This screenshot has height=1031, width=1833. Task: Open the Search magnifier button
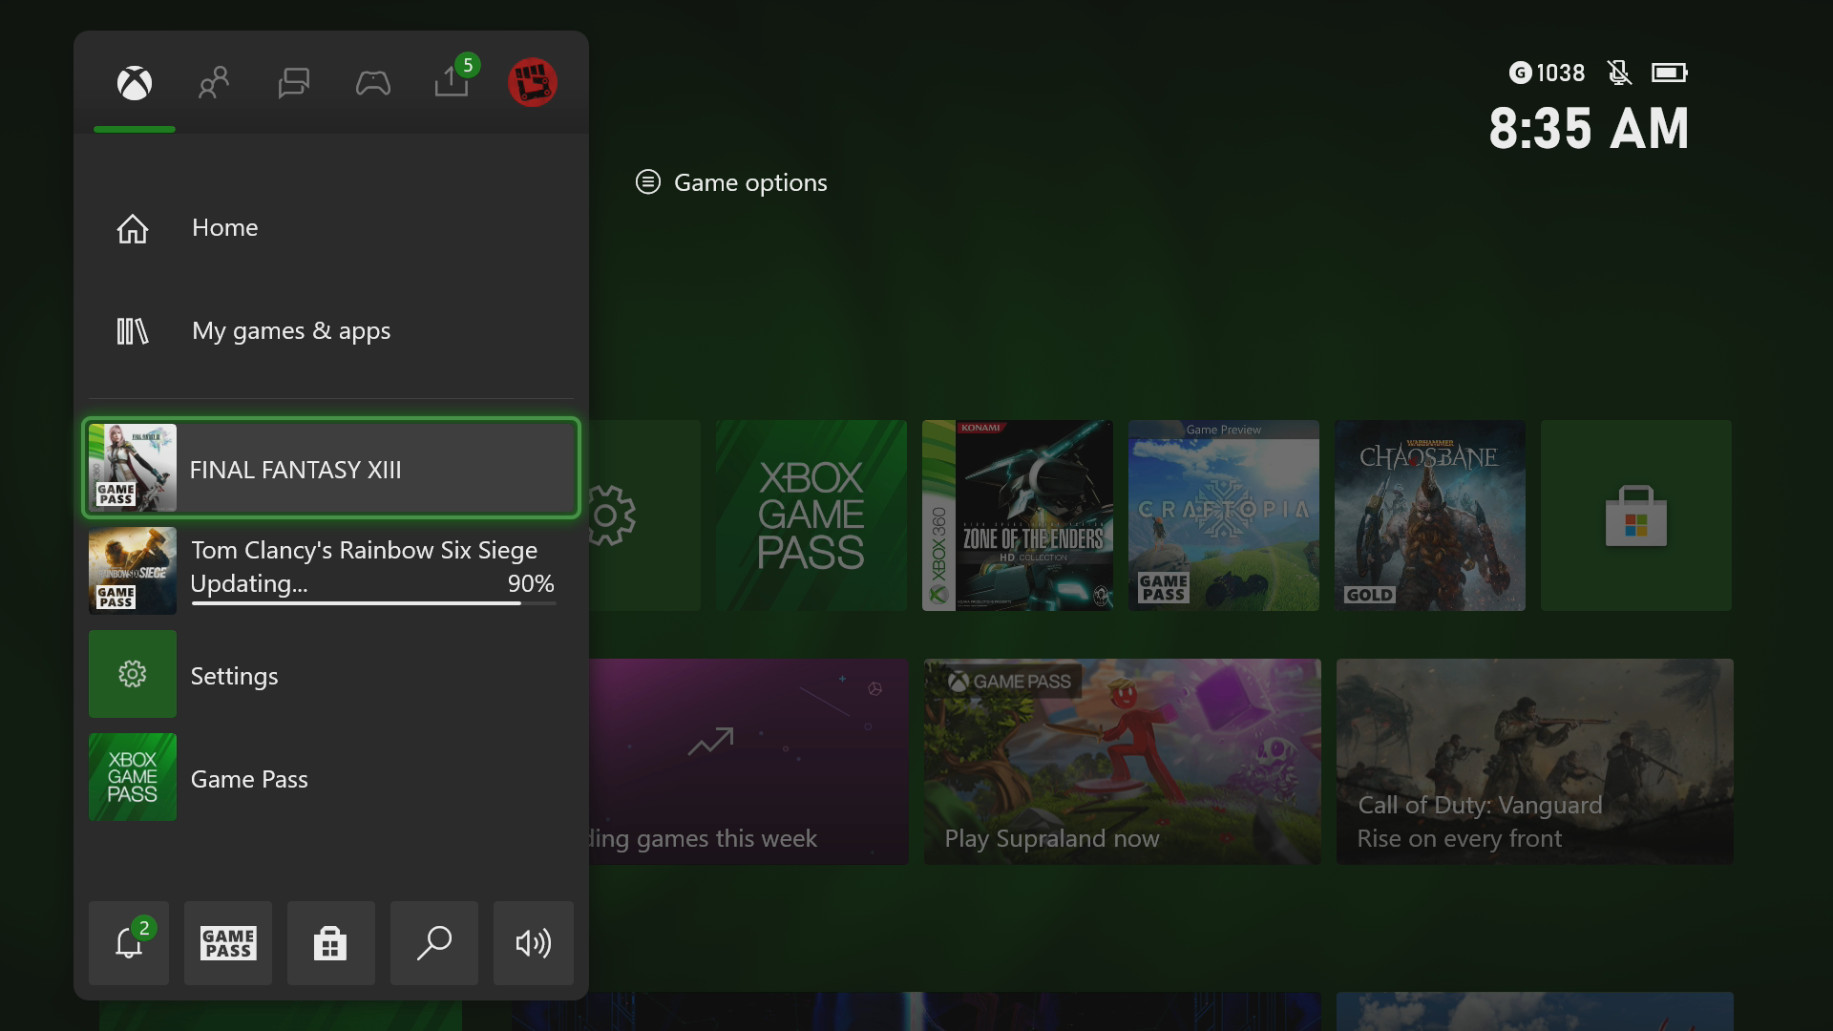pyautogui.click(x=434, y=942)
